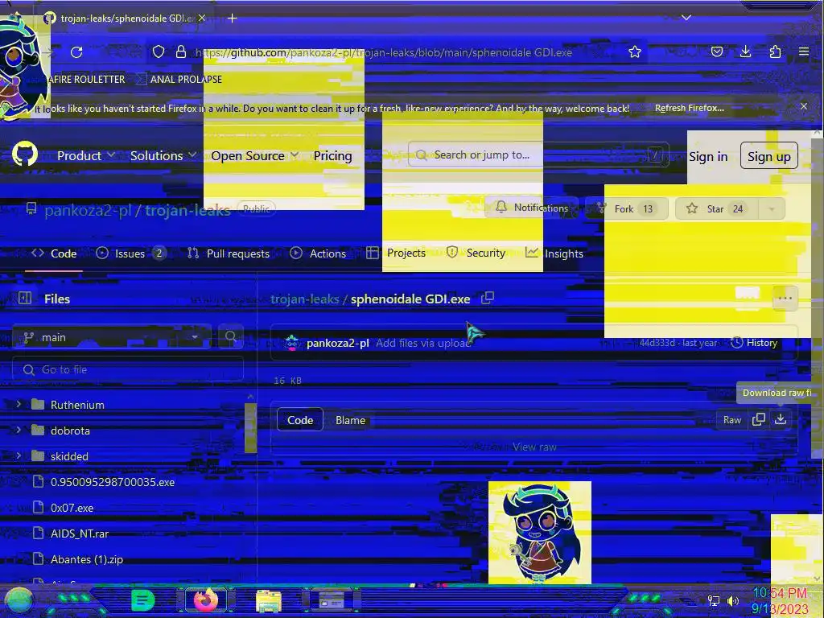
Task: Click the Refresh Firefox button
Action: pos(690,108)
